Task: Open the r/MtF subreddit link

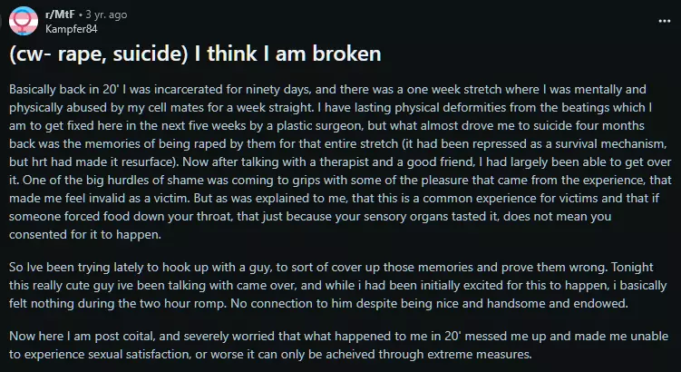Action: [60, 14]
